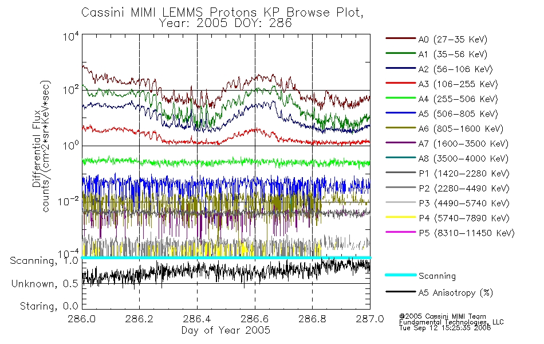Click the dark red A0 legend line
Image resolution: width=544 pixels, height=344 pixels.
pos(401,38)
